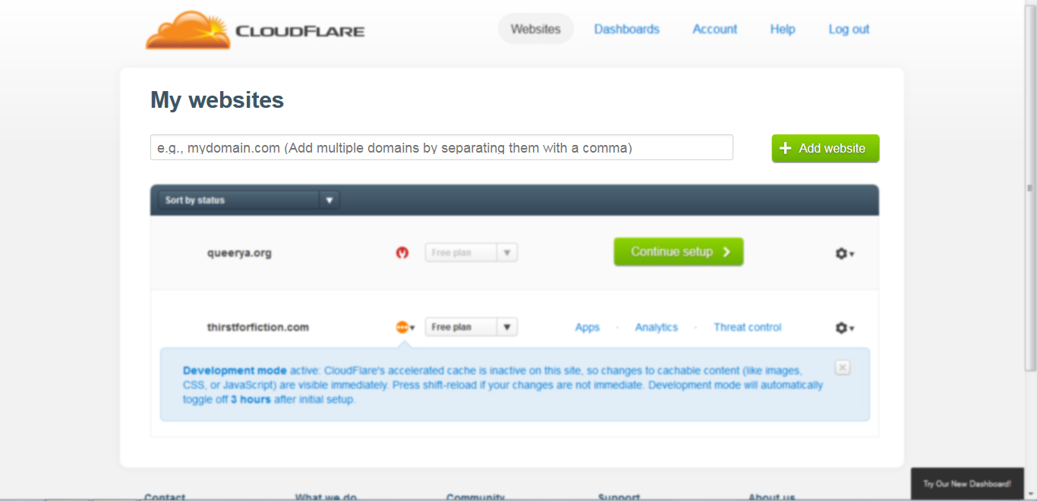Click the thirstforfiction.com domain name
Screen dimensions: 1037x501
(258, 327)
